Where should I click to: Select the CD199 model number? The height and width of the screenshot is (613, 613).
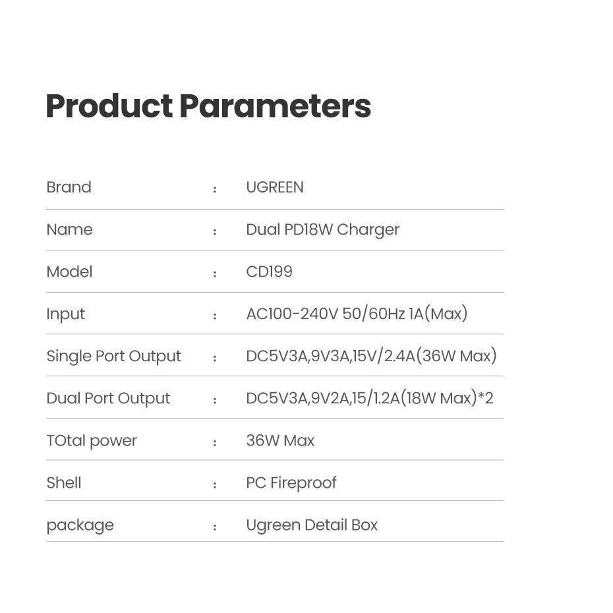tap(269, 272)
